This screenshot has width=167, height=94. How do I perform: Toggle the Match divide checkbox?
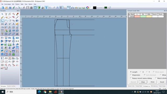pyautogui.click(x=156, y=78)
